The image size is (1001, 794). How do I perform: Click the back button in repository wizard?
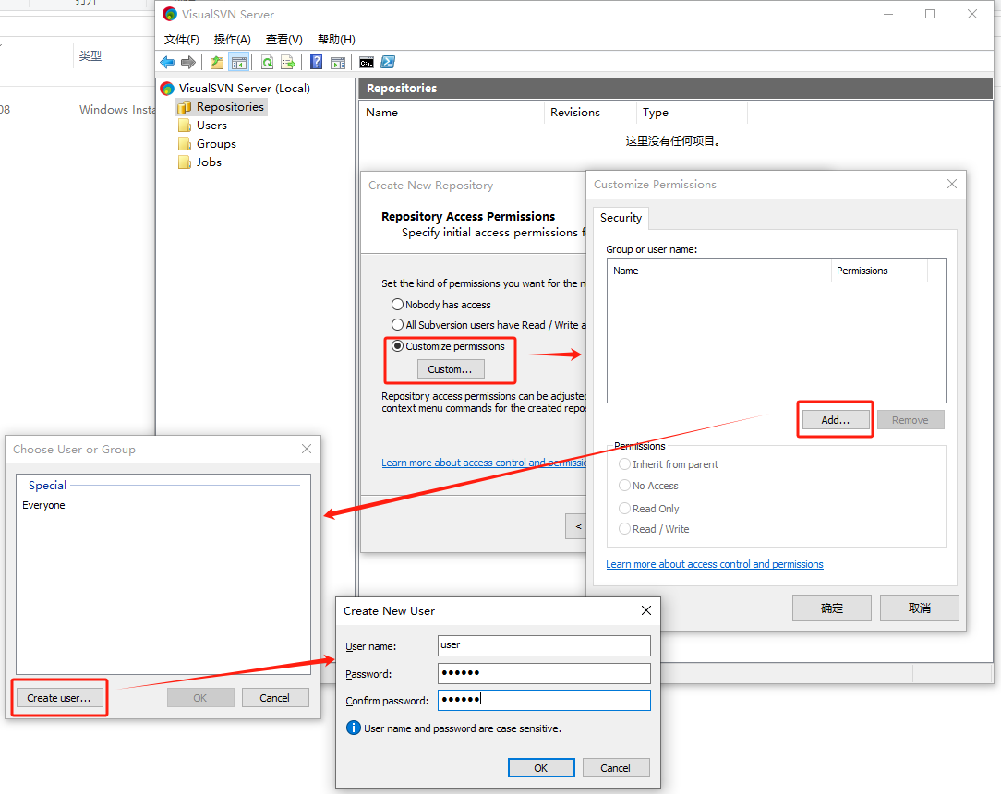coord(576,526)
